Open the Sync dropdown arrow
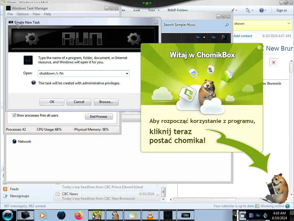Screen dimensions: 294x221 (158, 10)
